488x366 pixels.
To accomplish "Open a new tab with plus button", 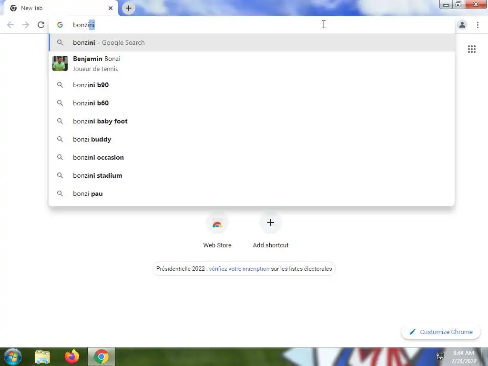I will coord(129,8).
